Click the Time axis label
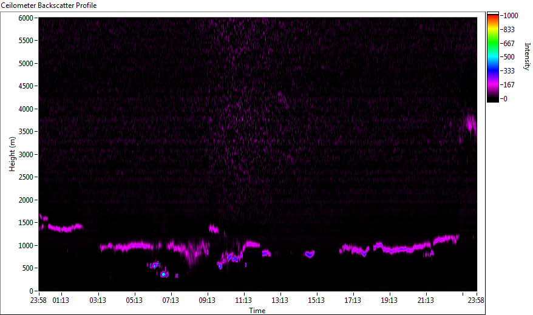The image size is (533, 315). click(257, 311)
